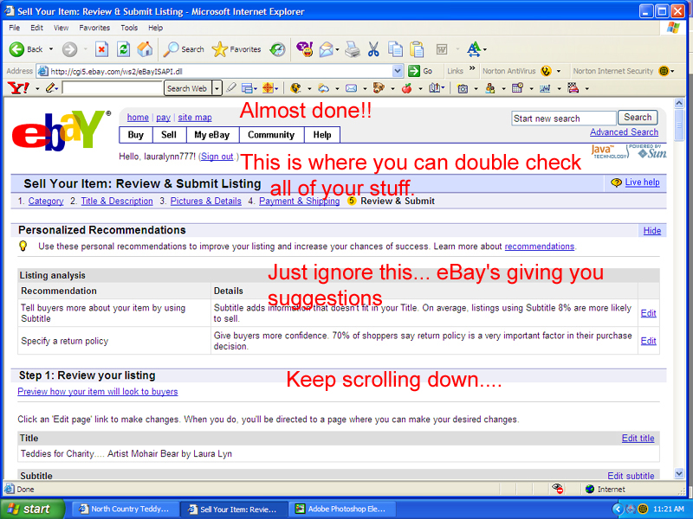Click the Edit title link
Image resolution: width=693 pixels, height=519 pixels.
[638, 439]
